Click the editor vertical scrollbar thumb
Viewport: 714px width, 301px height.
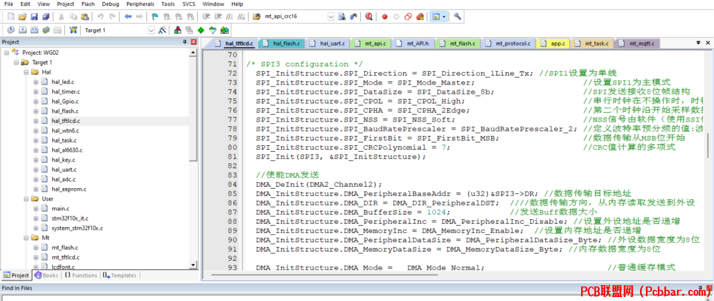(x=709, y=147)
